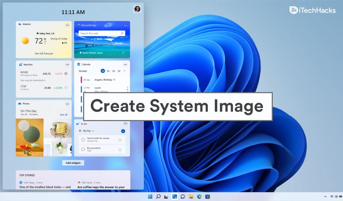Open To Do widget options menu
The image size is (343, 201).
pyautogui.click(x=125, y=124)
